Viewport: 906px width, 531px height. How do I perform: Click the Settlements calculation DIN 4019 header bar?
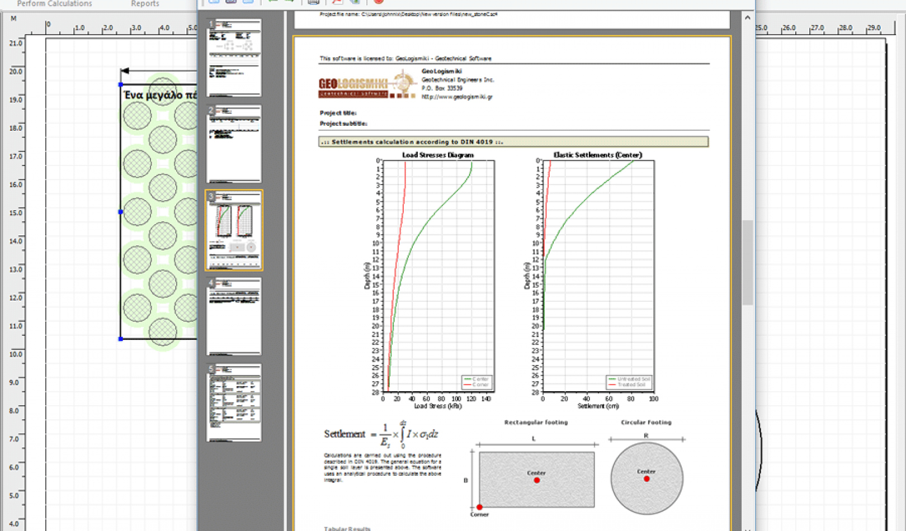pyautogui.click(x=513, y=142)
